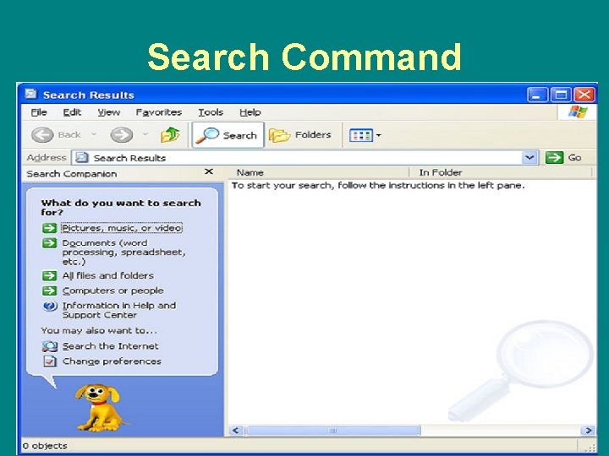This screenshot has width=609, height=456.
Task: Click the '0 objects' status bar text
Action: point(45,446)
